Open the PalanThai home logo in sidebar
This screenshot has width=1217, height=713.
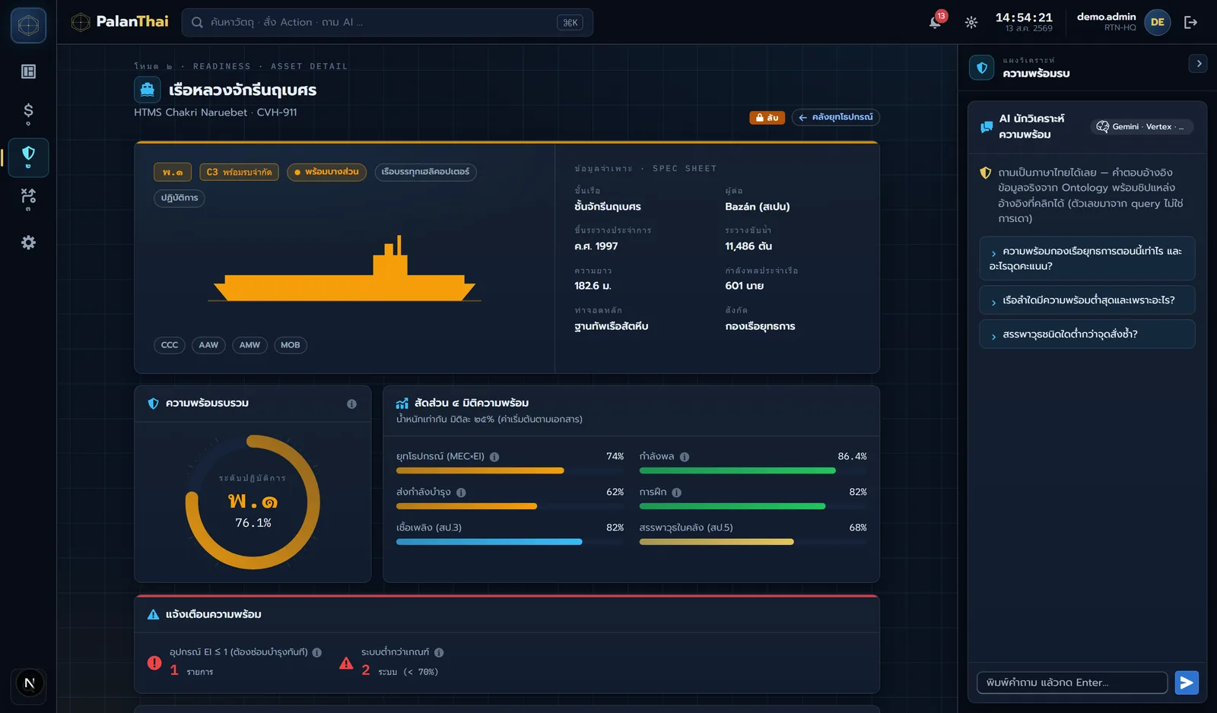click(28, 25)
